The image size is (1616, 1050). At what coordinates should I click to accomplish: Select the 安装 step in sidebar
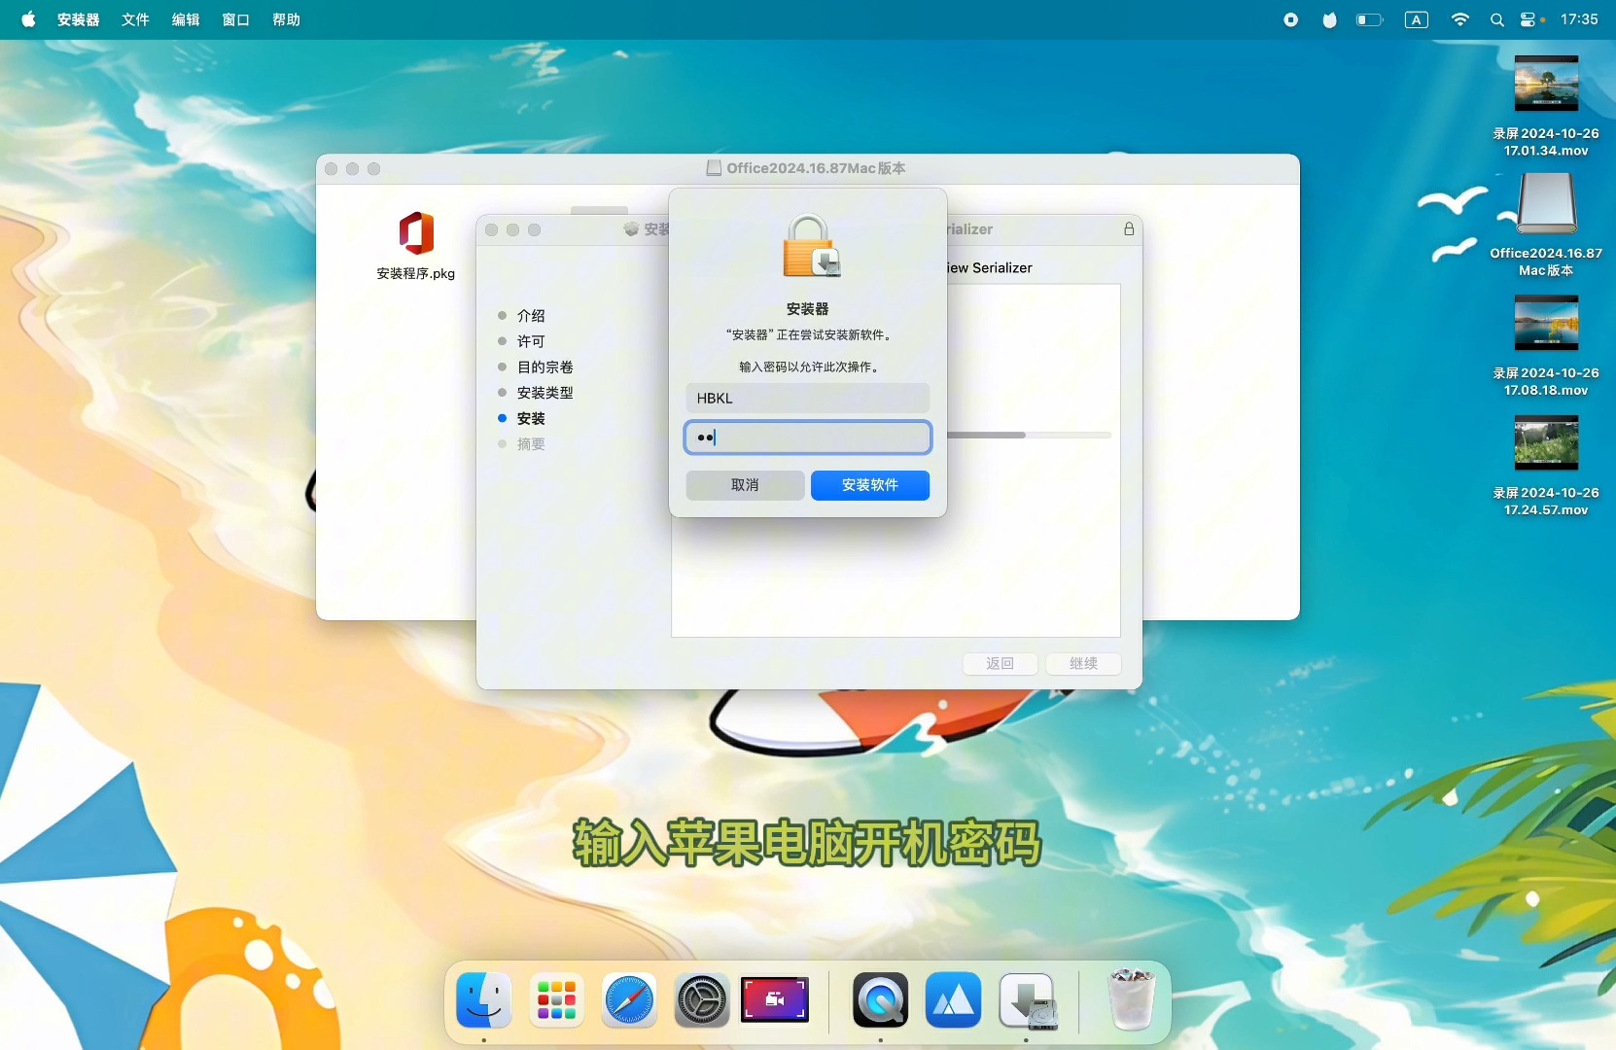pos(531,418)
